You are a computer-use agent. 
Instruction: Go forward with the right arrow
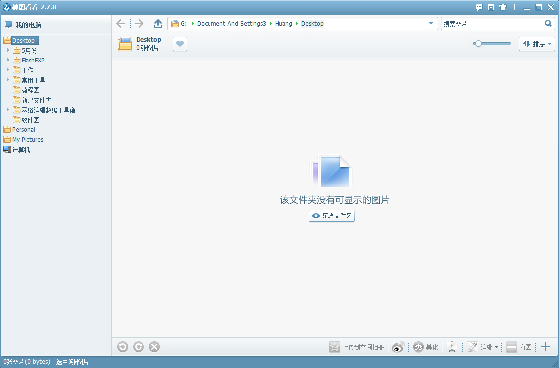point(139,23)
